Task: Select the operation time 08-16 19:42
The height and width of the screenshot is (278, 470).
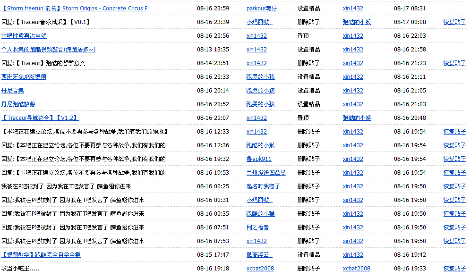Action: 410,255
